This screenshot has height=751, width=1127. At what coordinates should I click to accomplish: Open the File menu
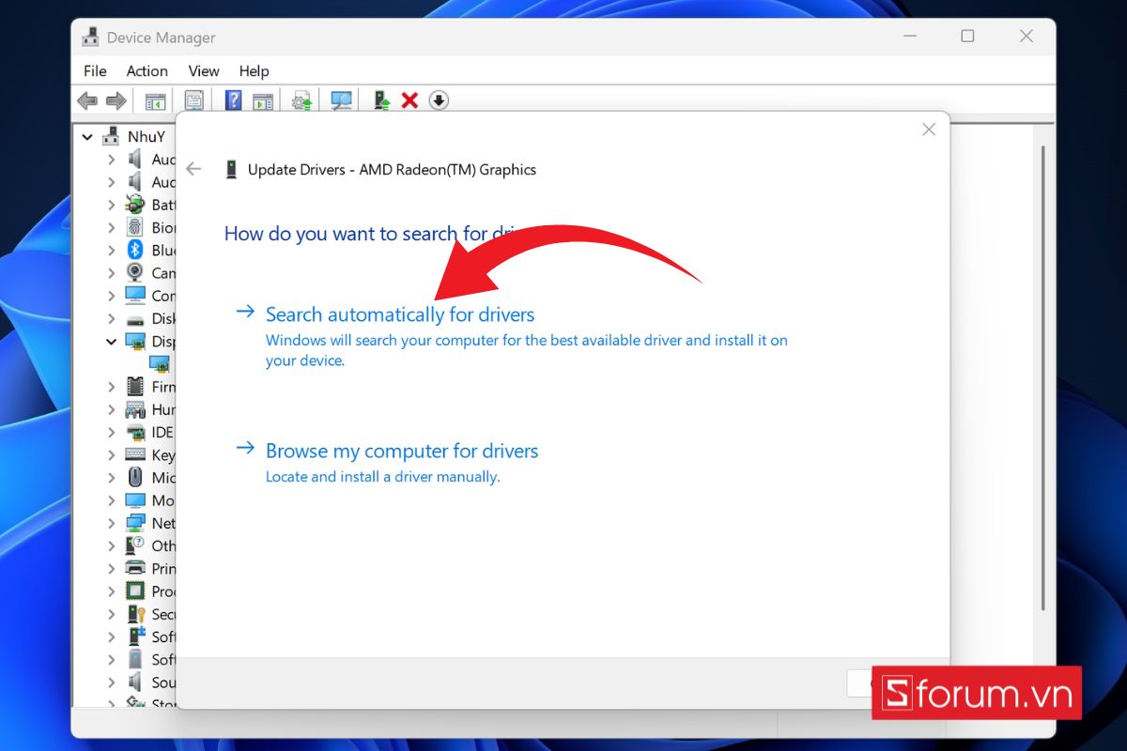coord(95,70)
